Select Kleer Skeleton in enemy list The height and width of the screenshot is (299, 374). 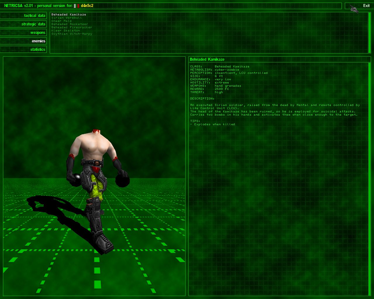point(66,31)
